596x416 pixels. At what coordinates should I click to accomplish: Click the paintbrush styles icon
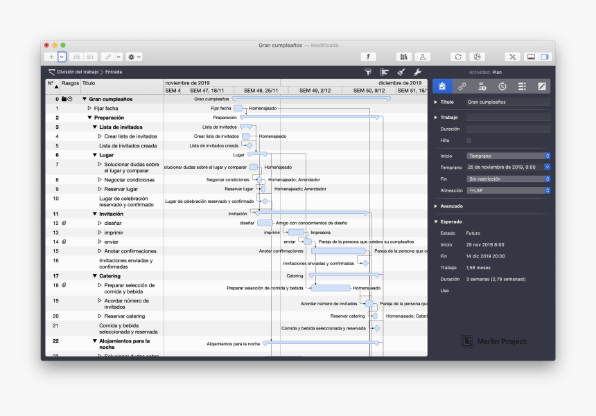401,72
